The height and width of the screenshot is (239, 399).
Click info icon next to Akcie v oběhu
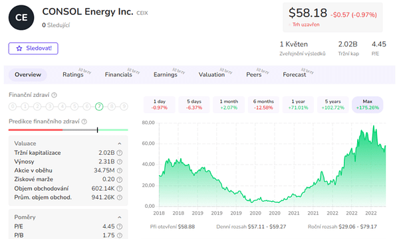tap(119, 171)
